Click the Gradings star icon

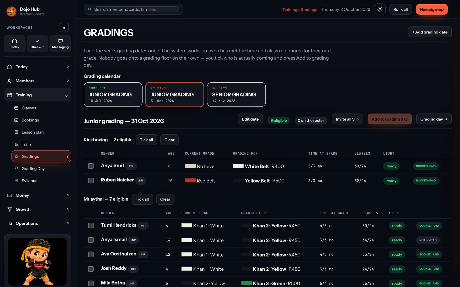(16, 156)
